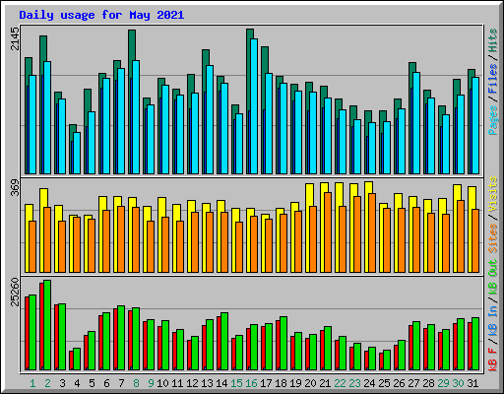
Task: Select day 1 on the x-axis
Action: coord(32,383)
